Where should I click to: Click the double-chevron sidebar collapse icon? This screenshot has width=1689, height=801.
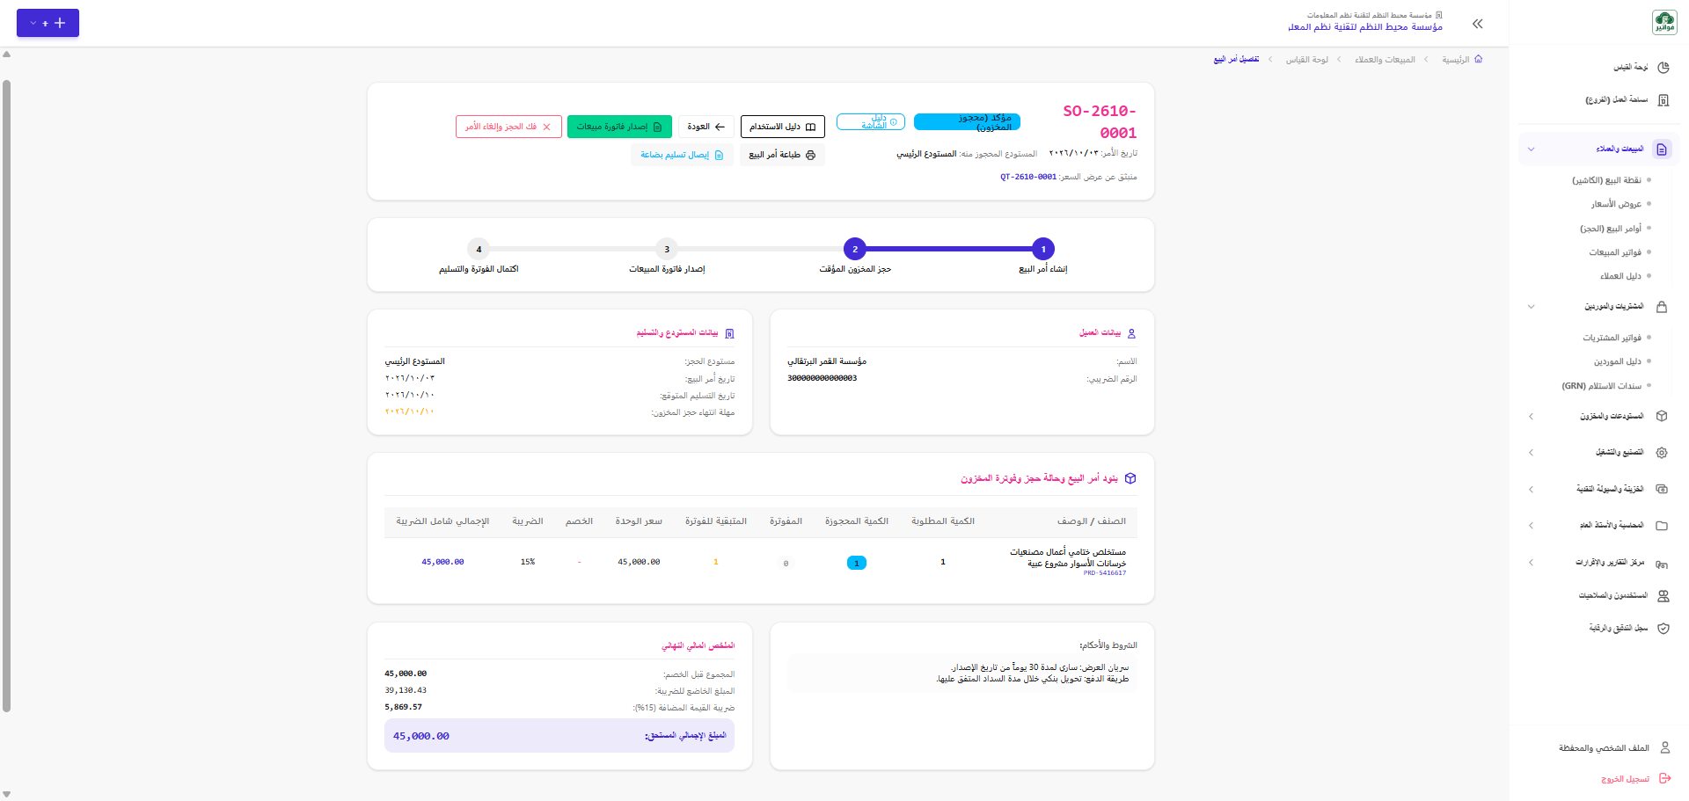pos(1478,24)
